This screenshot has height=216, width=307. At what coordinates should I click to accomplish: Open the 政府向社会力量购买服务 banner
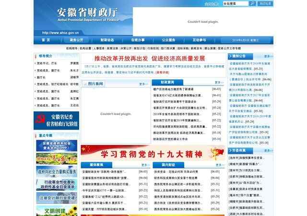[x=57, y=172]
